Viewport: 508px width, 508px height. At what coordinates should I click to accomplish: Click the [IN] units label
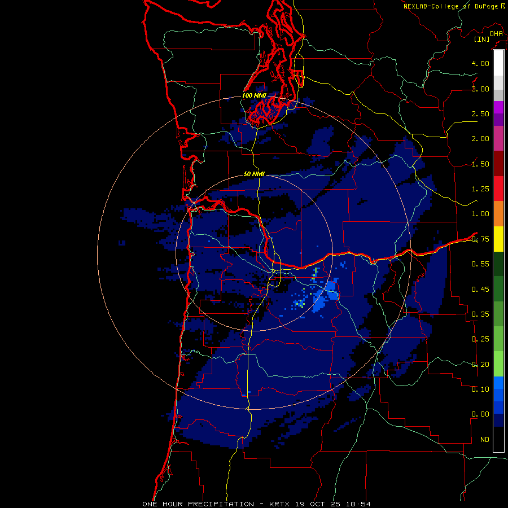click(482, 40)
